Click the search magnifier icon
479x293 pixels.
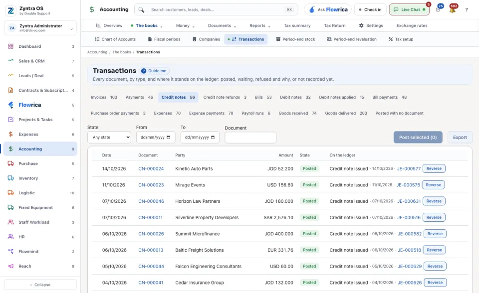[141, 10]
